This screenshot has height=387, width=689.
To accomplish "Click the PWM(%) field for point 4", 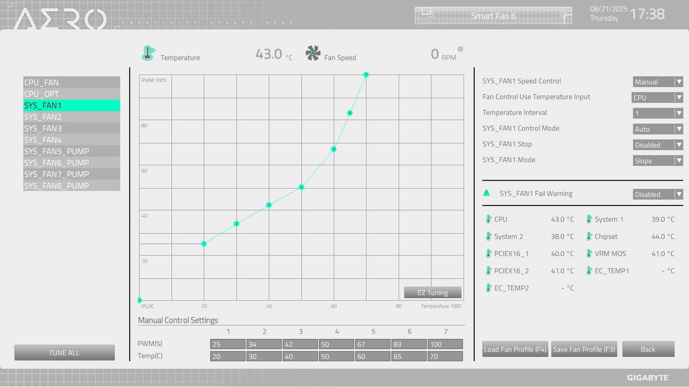I will (x=336, y=344).
